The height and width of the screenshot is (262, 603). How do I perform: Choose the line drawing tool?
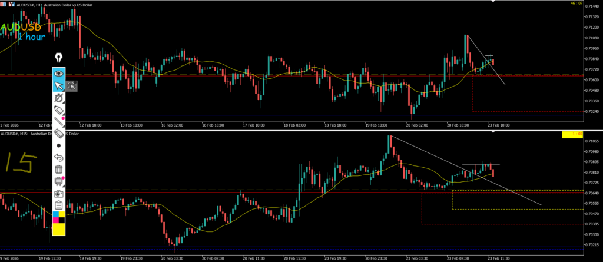[59, 122]
